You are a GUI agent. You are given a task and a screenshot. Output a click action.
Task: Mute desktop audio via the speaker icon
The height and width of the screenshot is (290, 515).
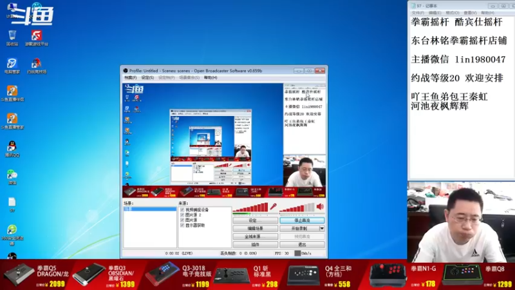[x=320, y=206]
